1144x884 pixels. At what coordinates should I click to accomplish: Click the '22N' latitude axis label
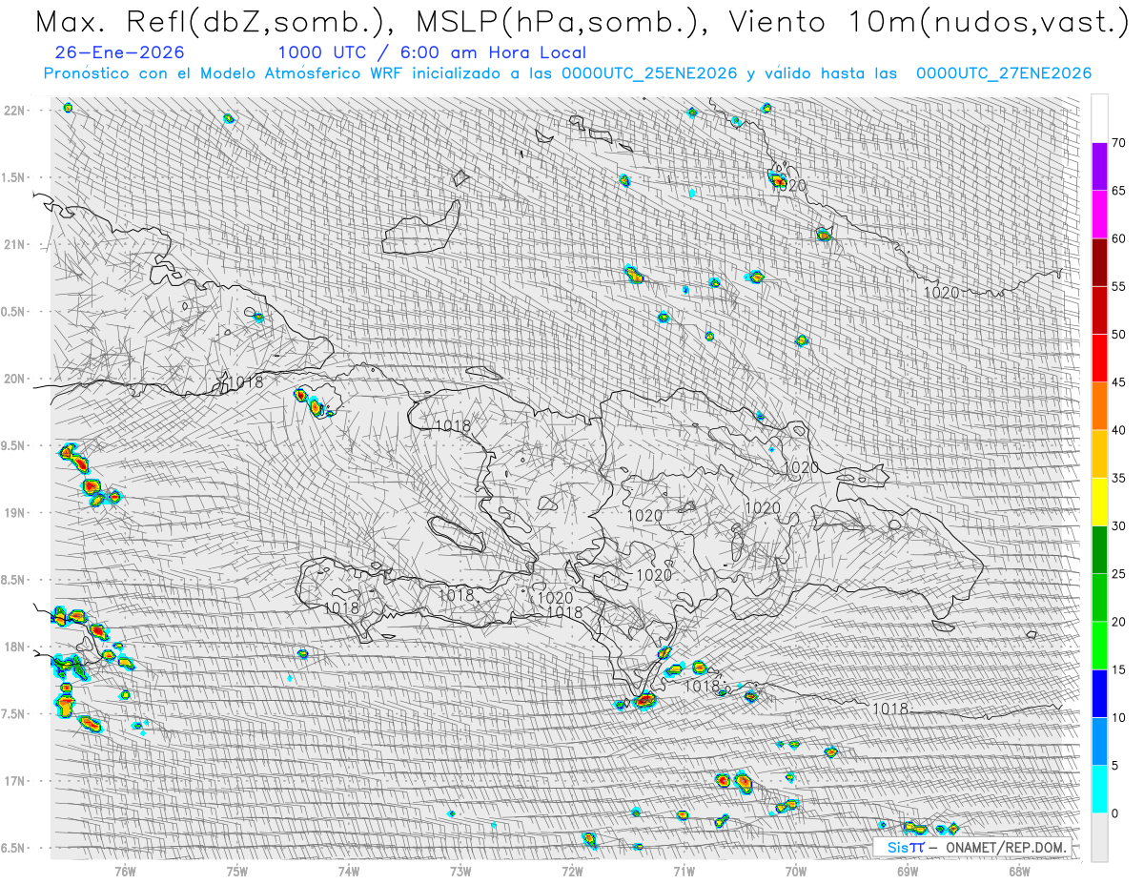(x=15, y=111)
